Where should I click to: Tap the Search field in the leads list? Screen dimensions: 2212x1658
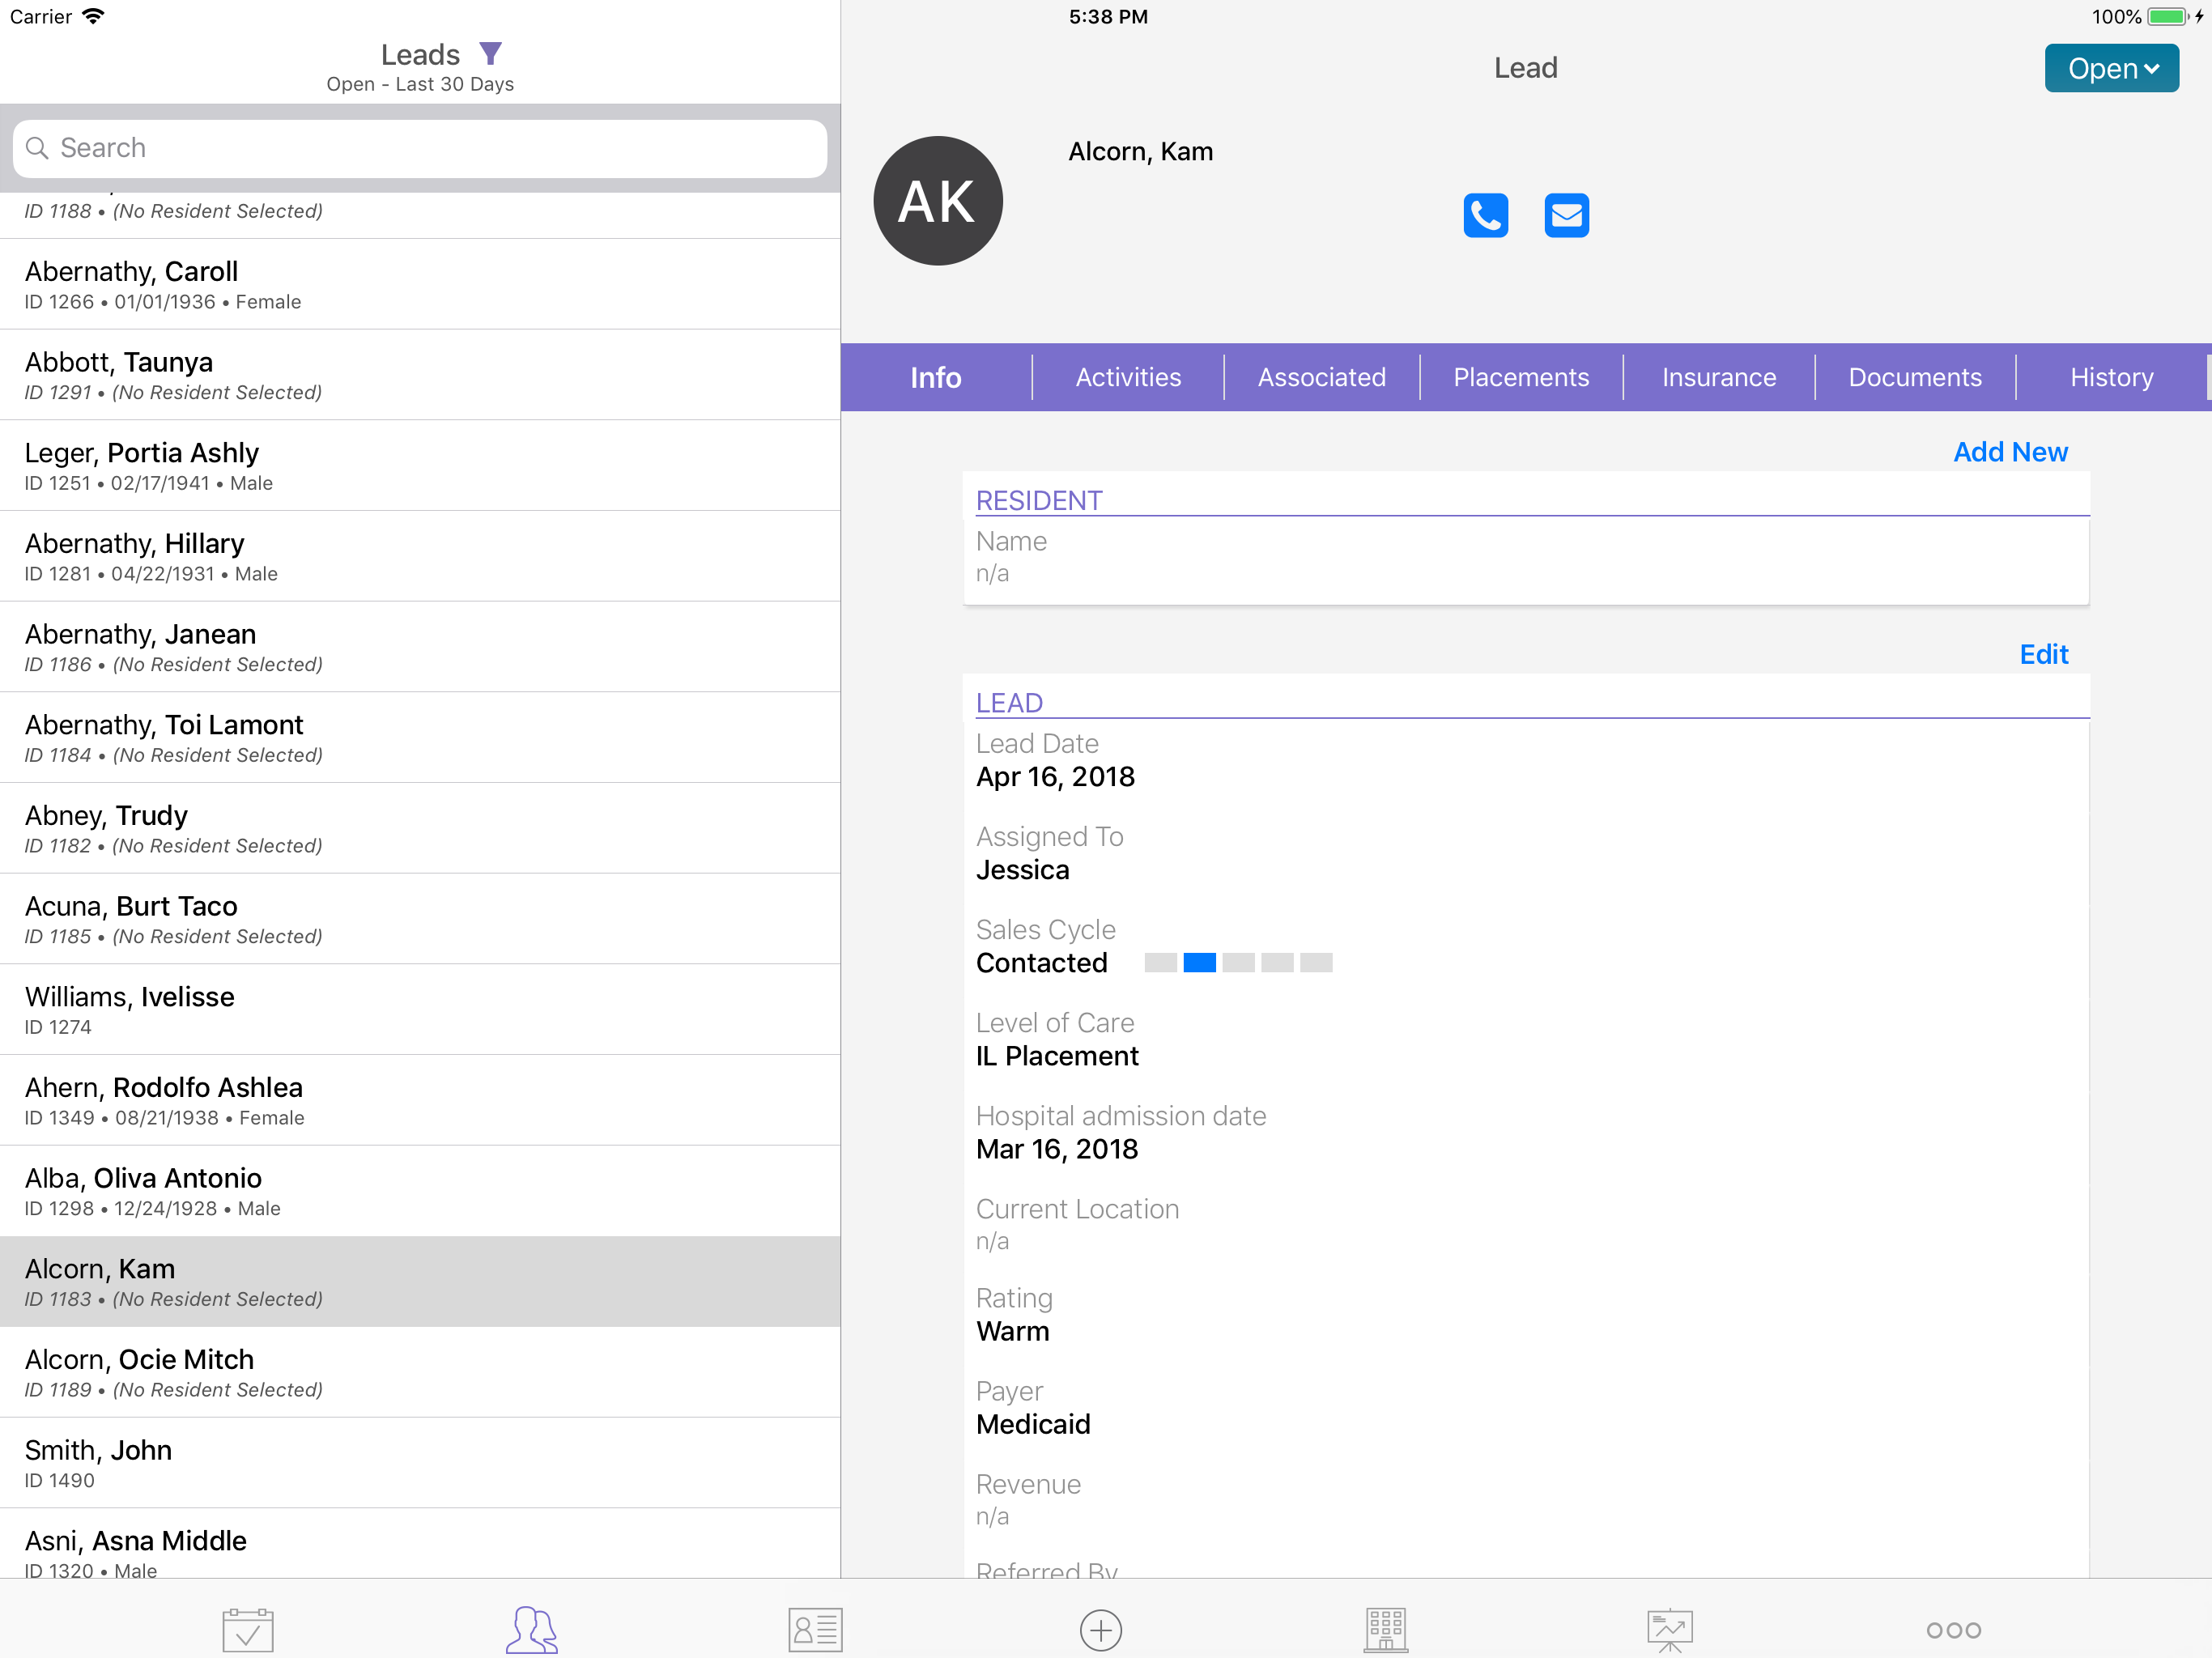(419, 148)
